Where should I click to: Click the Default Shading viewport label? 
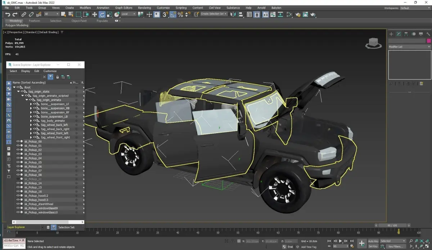(48, 32)
